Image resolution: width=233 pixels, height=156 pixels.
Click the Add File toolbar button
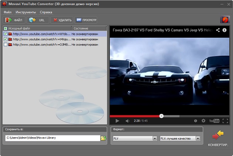14,20
